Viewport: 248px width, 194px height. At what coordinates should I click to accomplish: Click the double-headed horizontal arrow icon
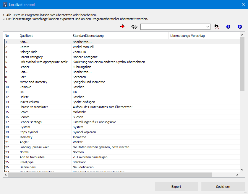point(134,27)
